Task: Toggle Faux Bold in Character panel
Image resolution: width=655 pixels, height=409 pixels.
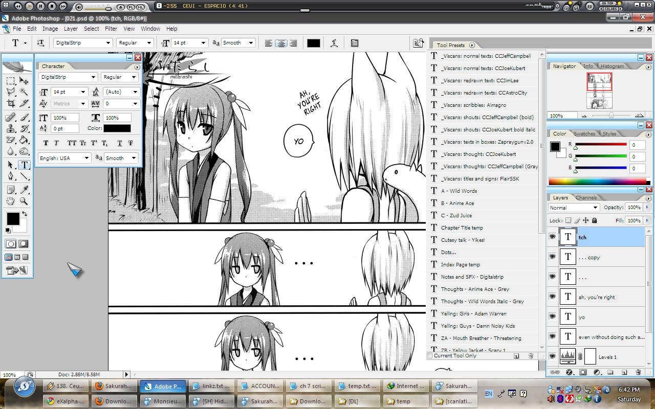Action: (46, 144)
